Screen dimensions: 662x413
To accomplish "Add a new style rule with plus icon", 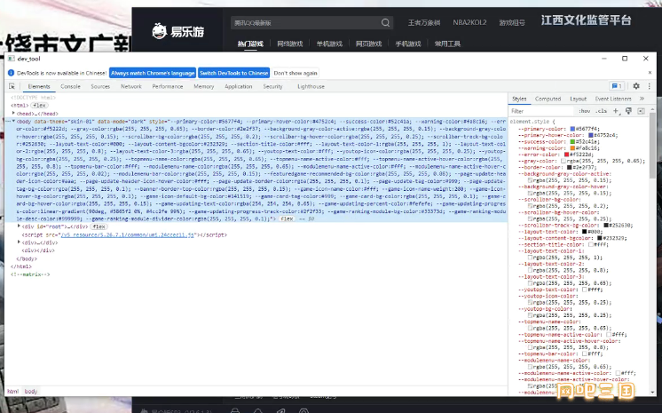I will [616, 111].
